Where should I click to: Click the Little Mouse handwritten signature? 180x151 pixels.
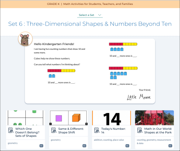click(139, 97)
